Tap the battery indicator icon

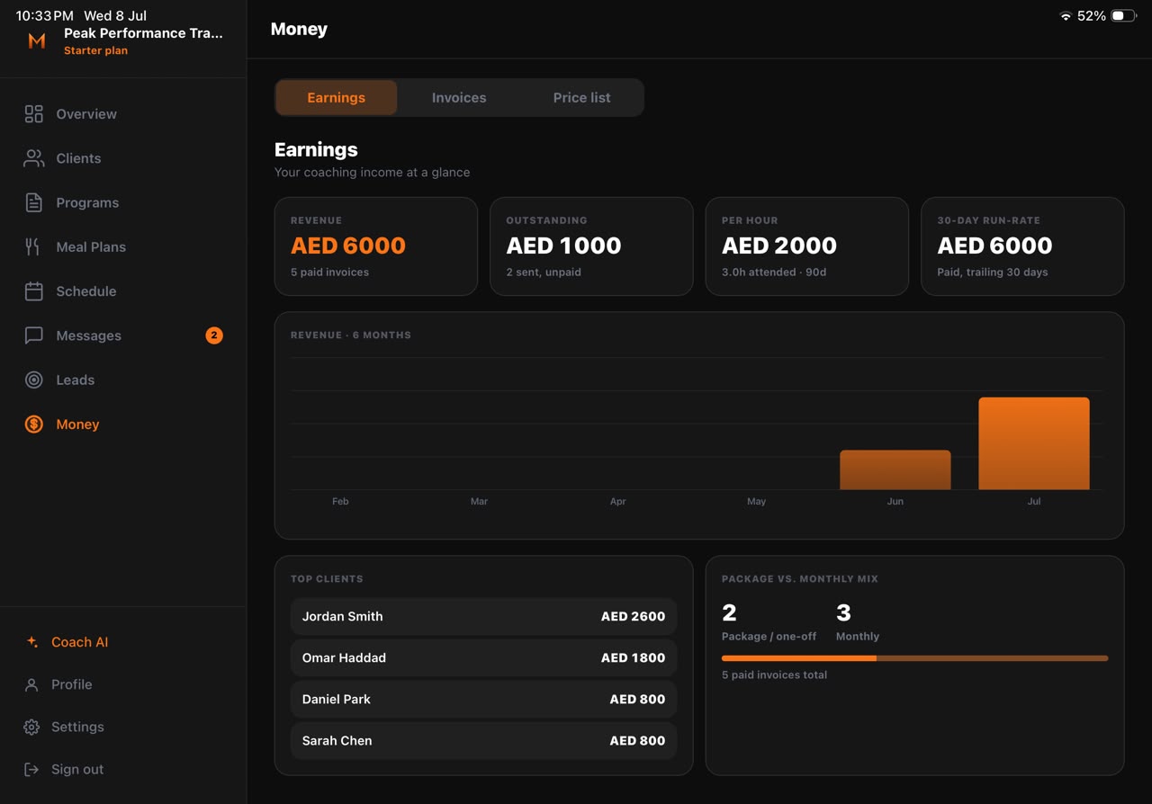1123,16
